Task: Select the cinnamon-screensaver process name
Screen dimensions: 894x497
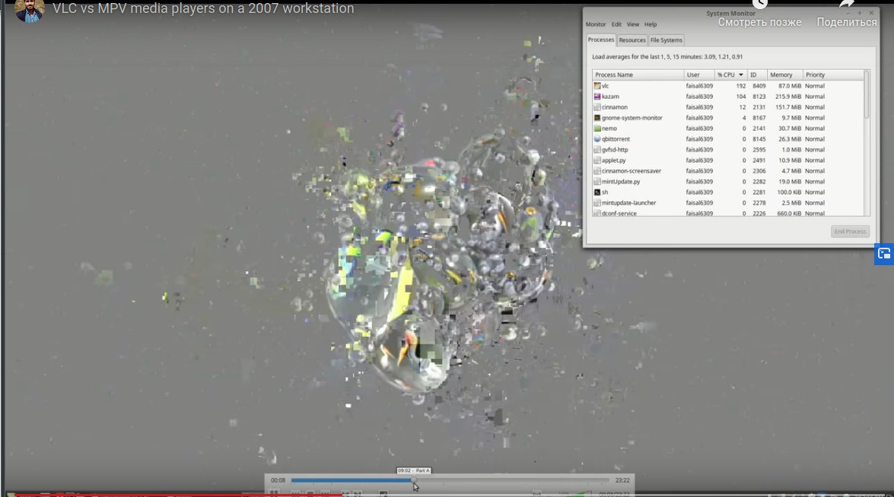Action: click(x=632, y=171)
